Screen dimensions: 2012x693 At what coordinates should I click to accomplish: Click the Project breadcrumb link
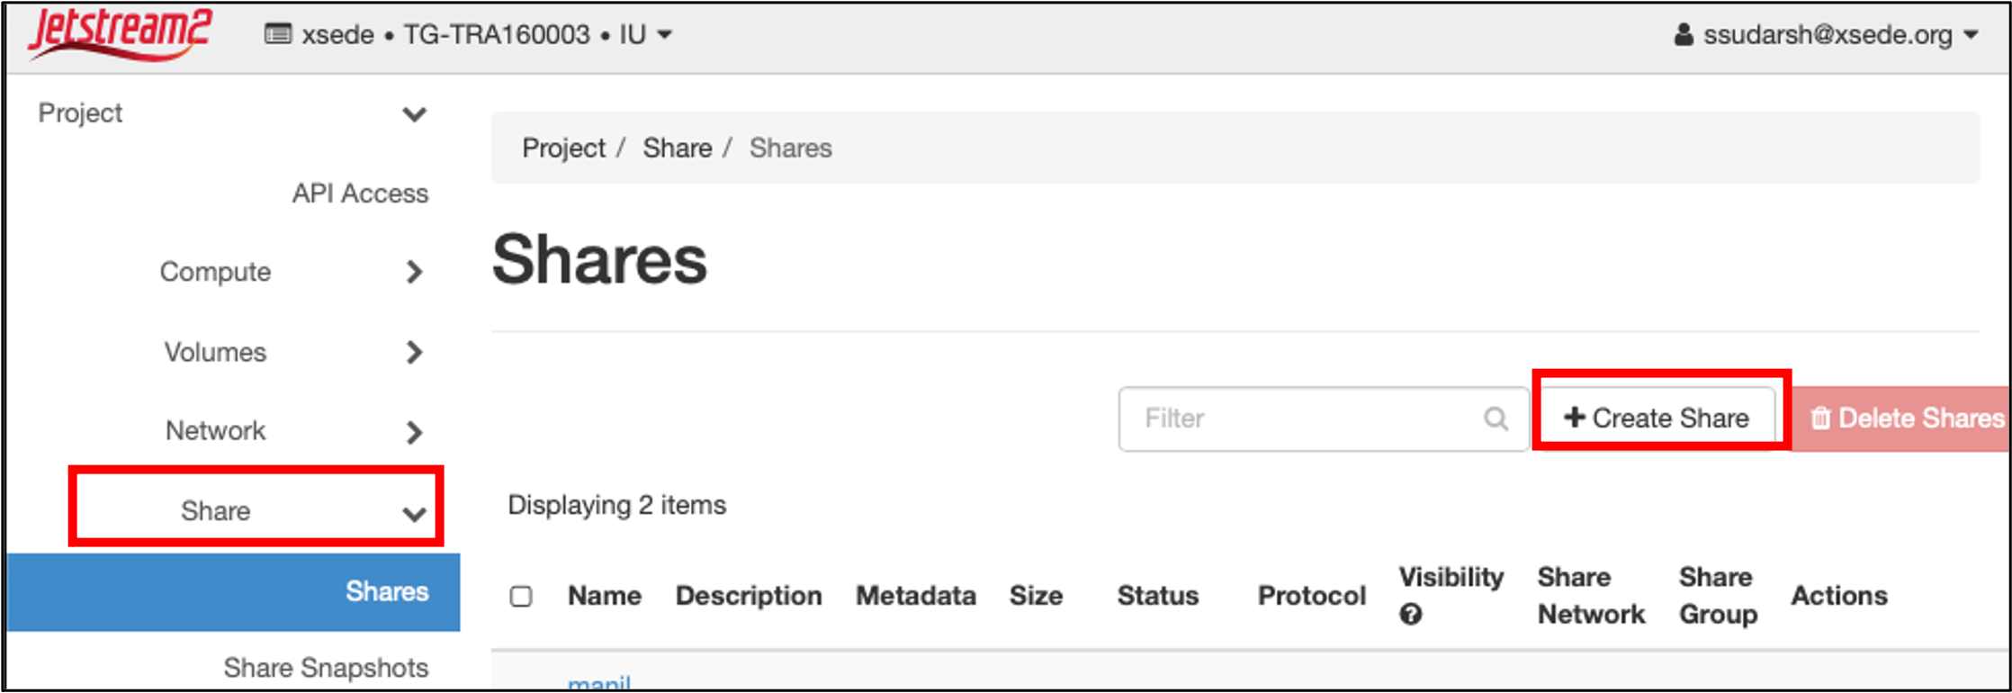tap(563, 148)
